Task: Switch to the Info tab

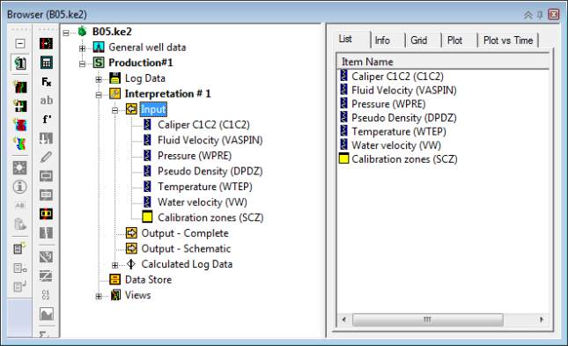Action: tap(382, 40)
